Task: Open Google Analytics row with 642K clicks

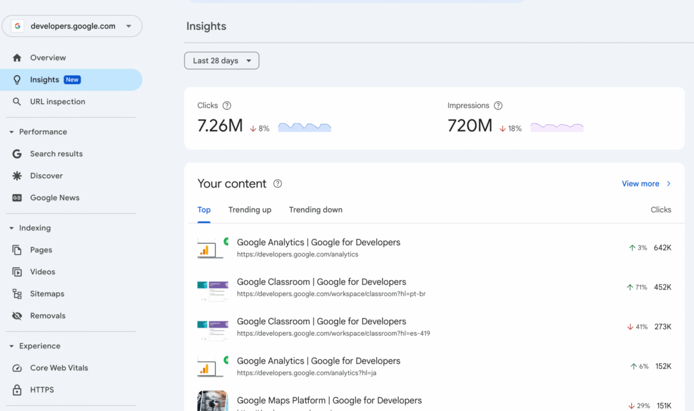Action: 434,248
